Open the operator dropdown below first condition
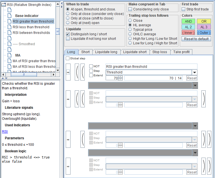This screenshot has height=178, width=215. 195,85
